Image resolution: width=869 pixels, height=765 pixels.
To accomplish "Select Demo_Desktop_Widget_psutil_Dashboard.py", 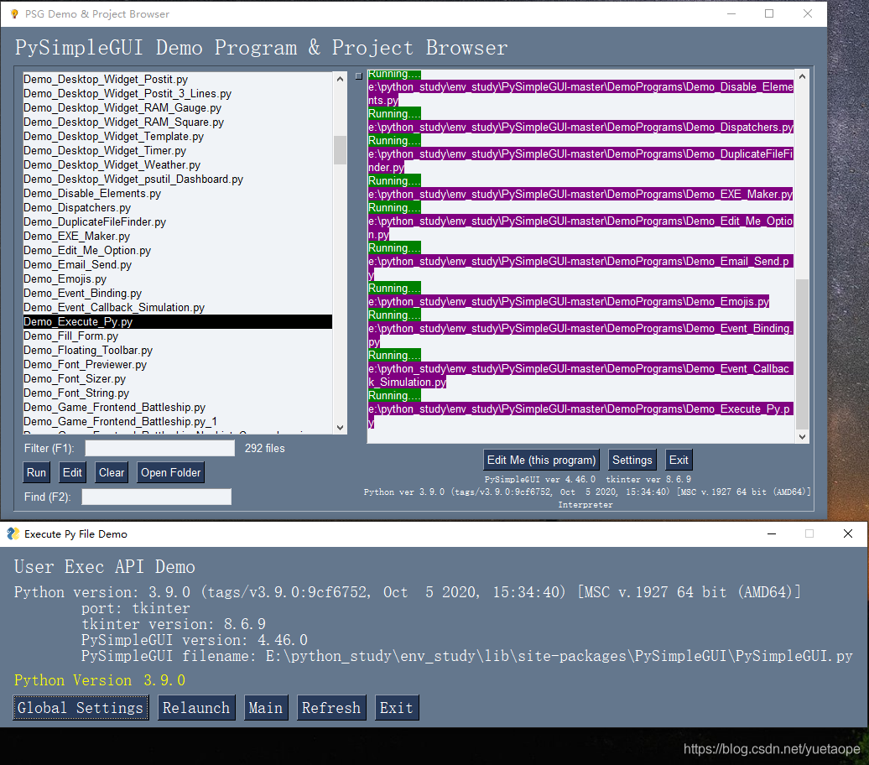I will click(177, 179).
